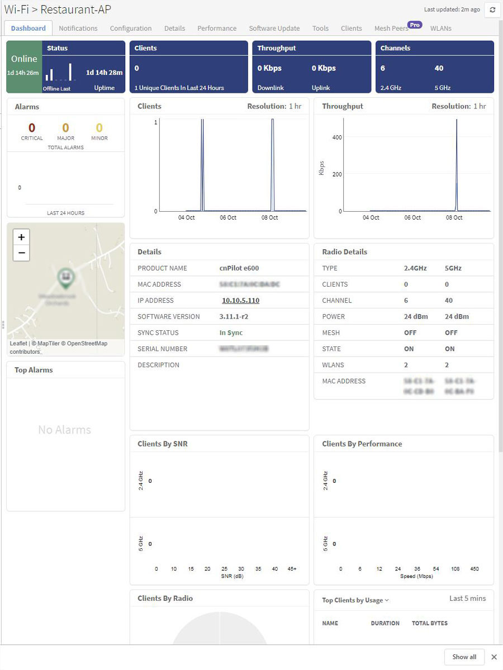Click the refresh icon near Last updated
This screenshot has width=503, height=670.
click(492, 10)
